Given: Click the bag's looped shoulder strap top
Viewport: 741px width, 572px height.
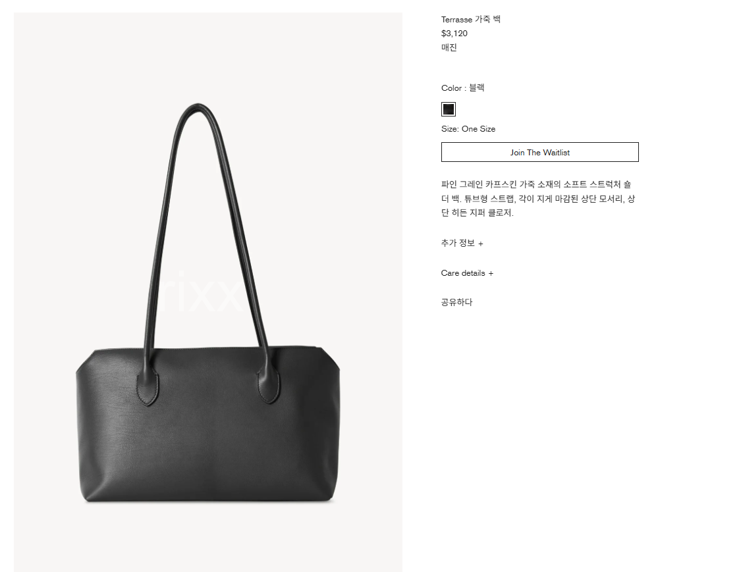Looking at the screenshot, I should coord(198,108).
